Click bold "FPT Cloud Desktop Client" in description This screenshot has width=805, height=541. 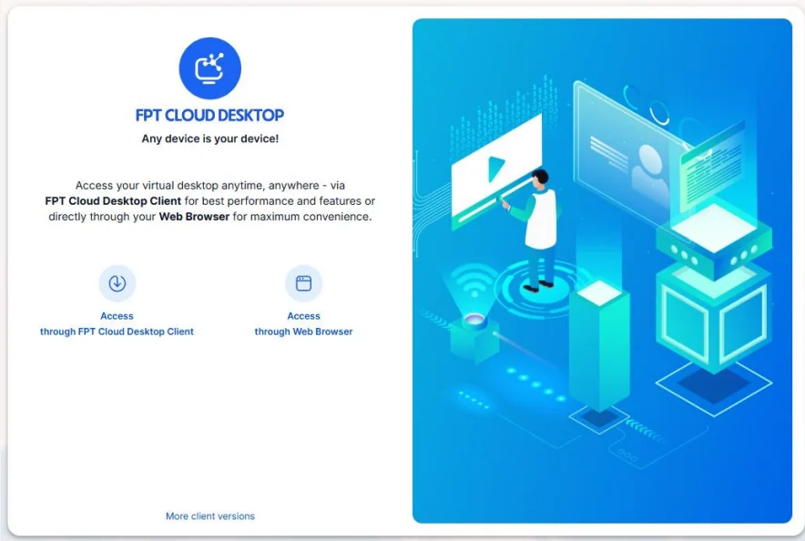tap(113, 201)
